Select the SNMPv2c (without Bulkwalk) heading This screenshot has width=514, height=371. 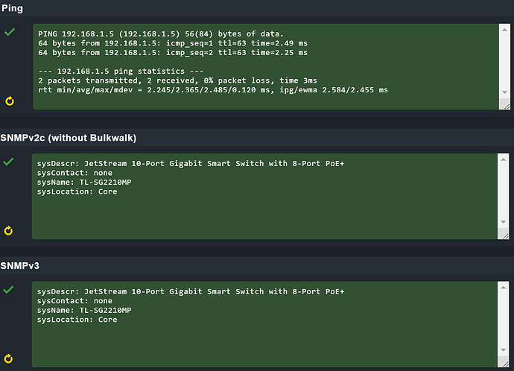tap(69, 138)
